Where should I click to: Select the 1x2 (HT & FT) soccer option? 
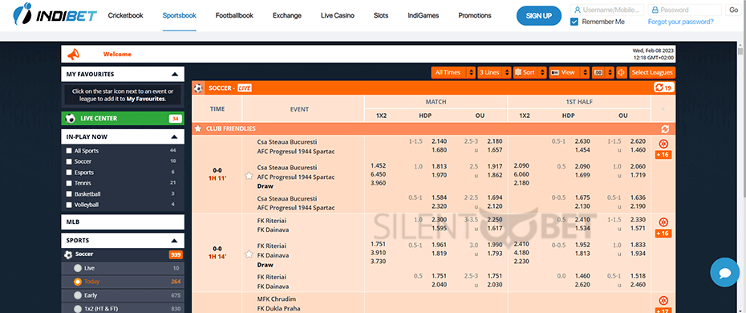coord(78,309)
